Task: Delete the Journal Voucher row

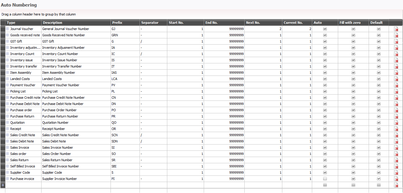Action: [x=396, y=29]
